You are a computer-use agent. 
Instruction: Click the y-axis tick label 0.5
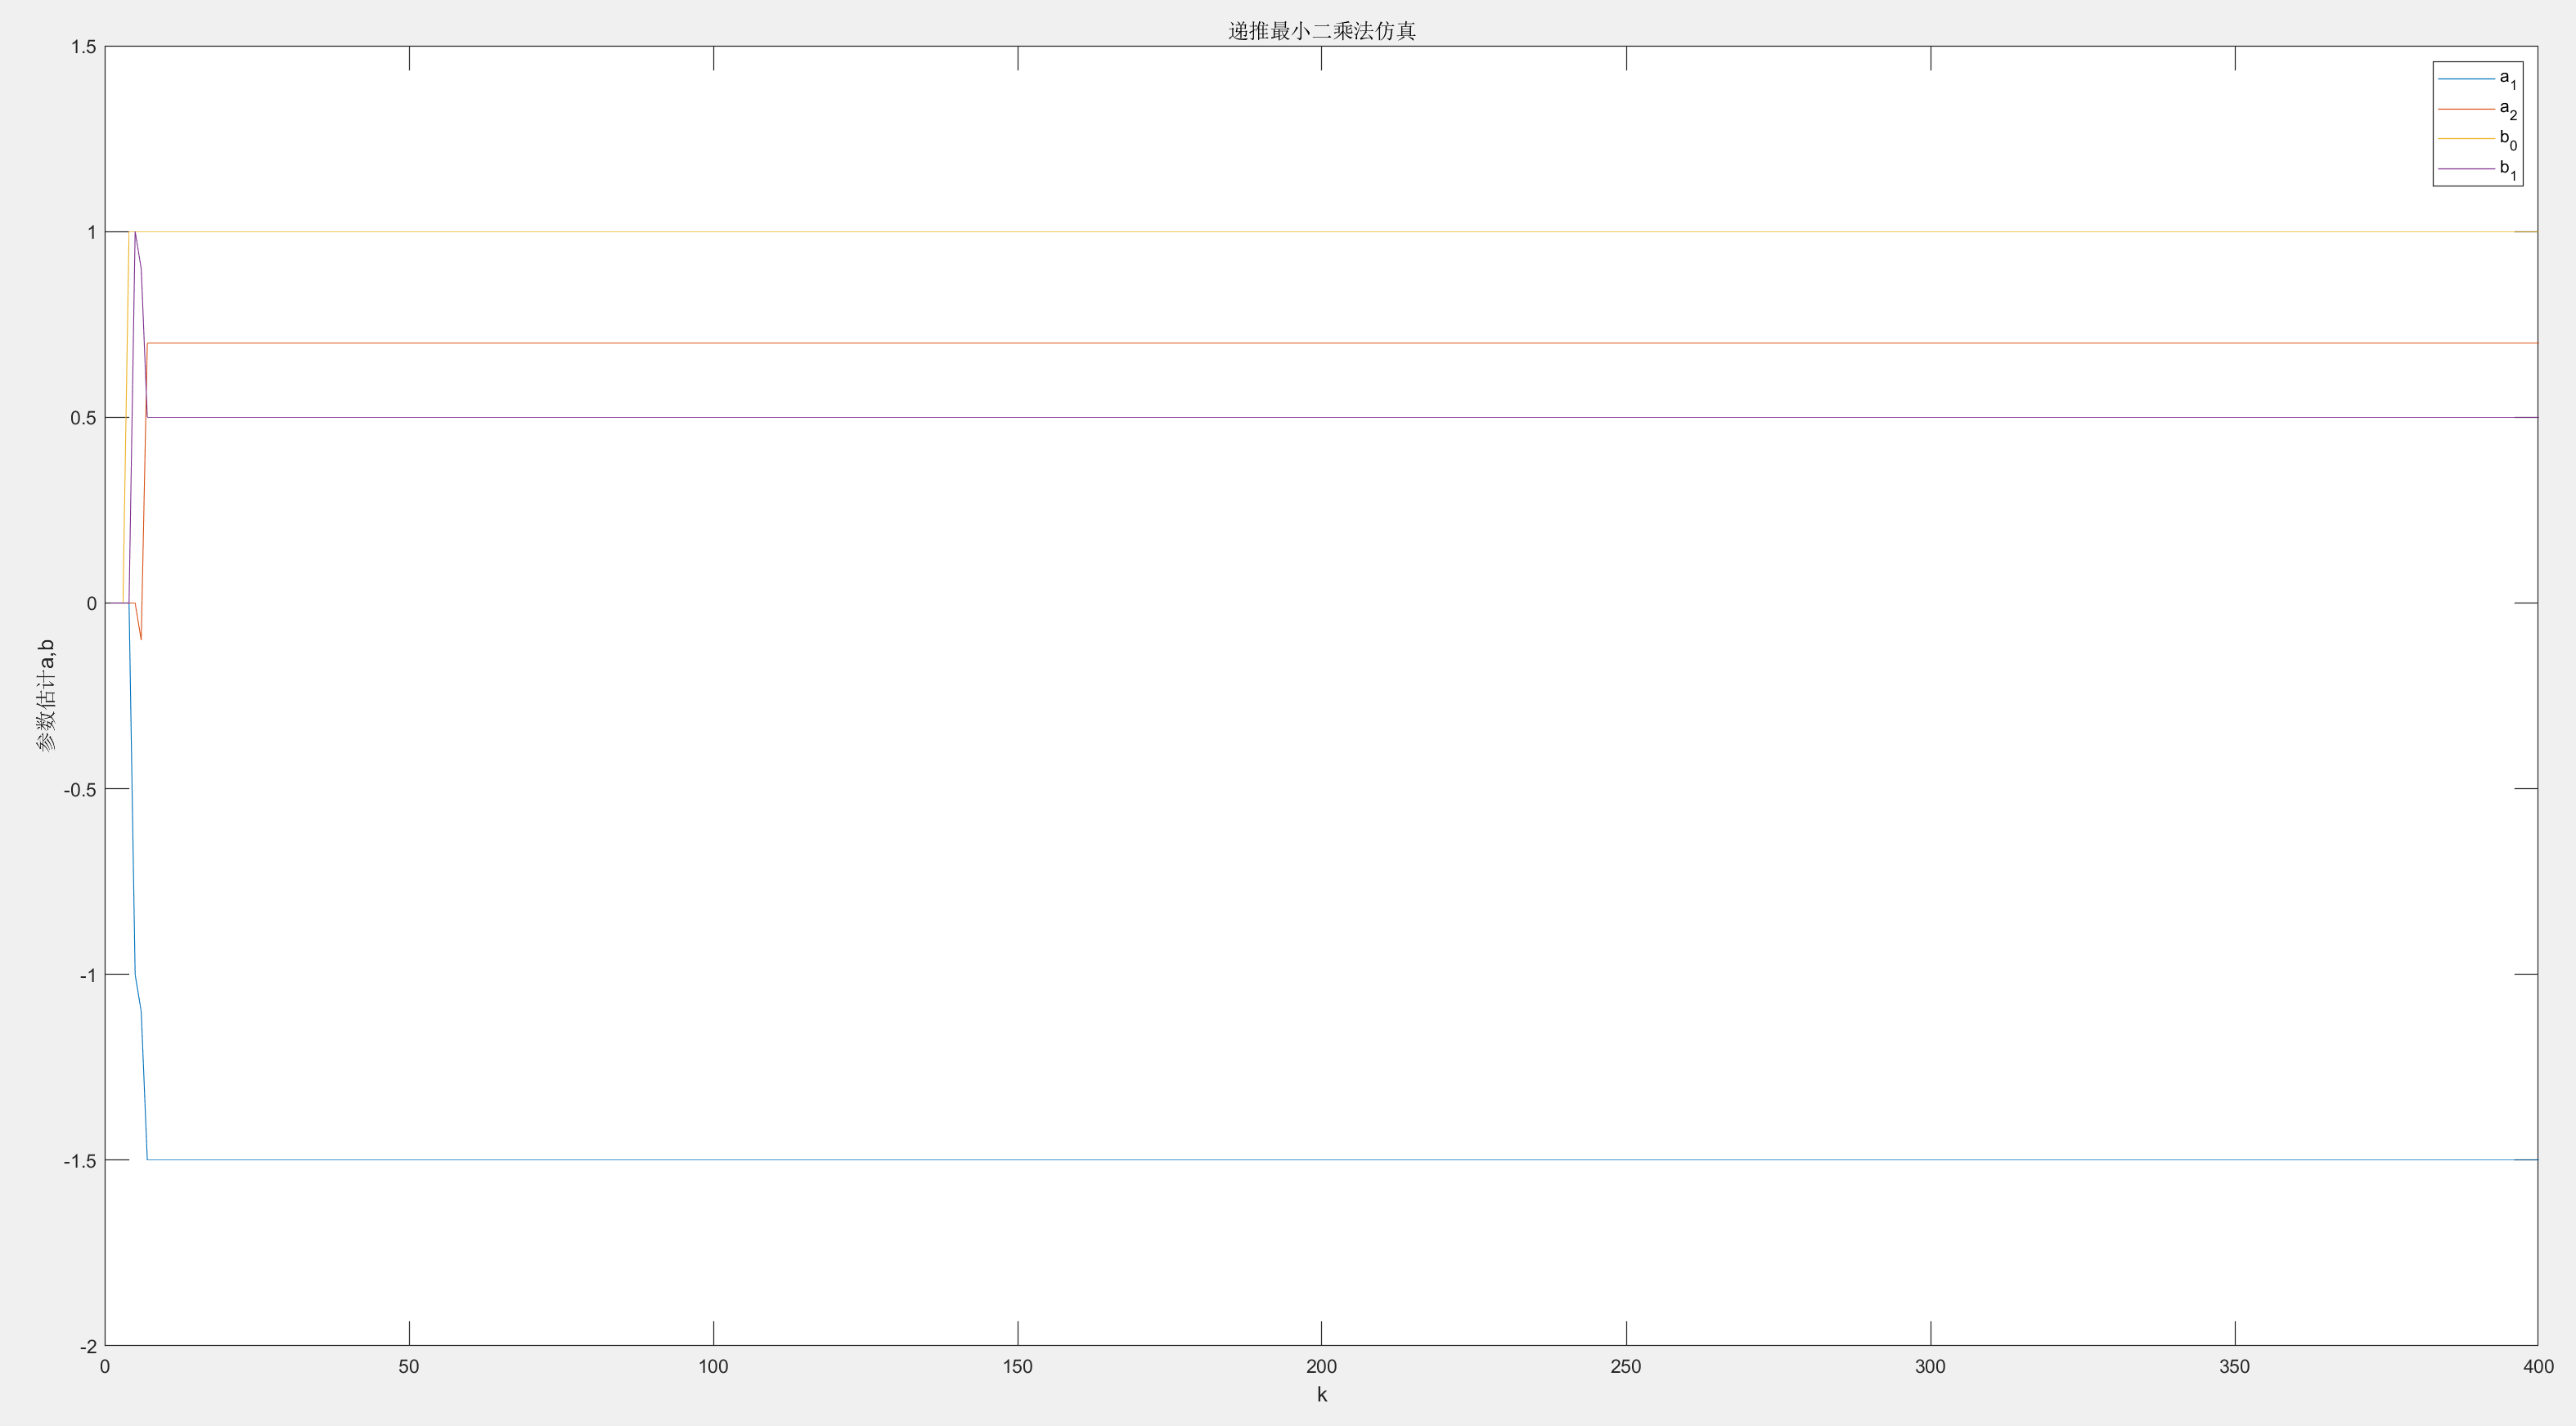(x=84, y=418)
